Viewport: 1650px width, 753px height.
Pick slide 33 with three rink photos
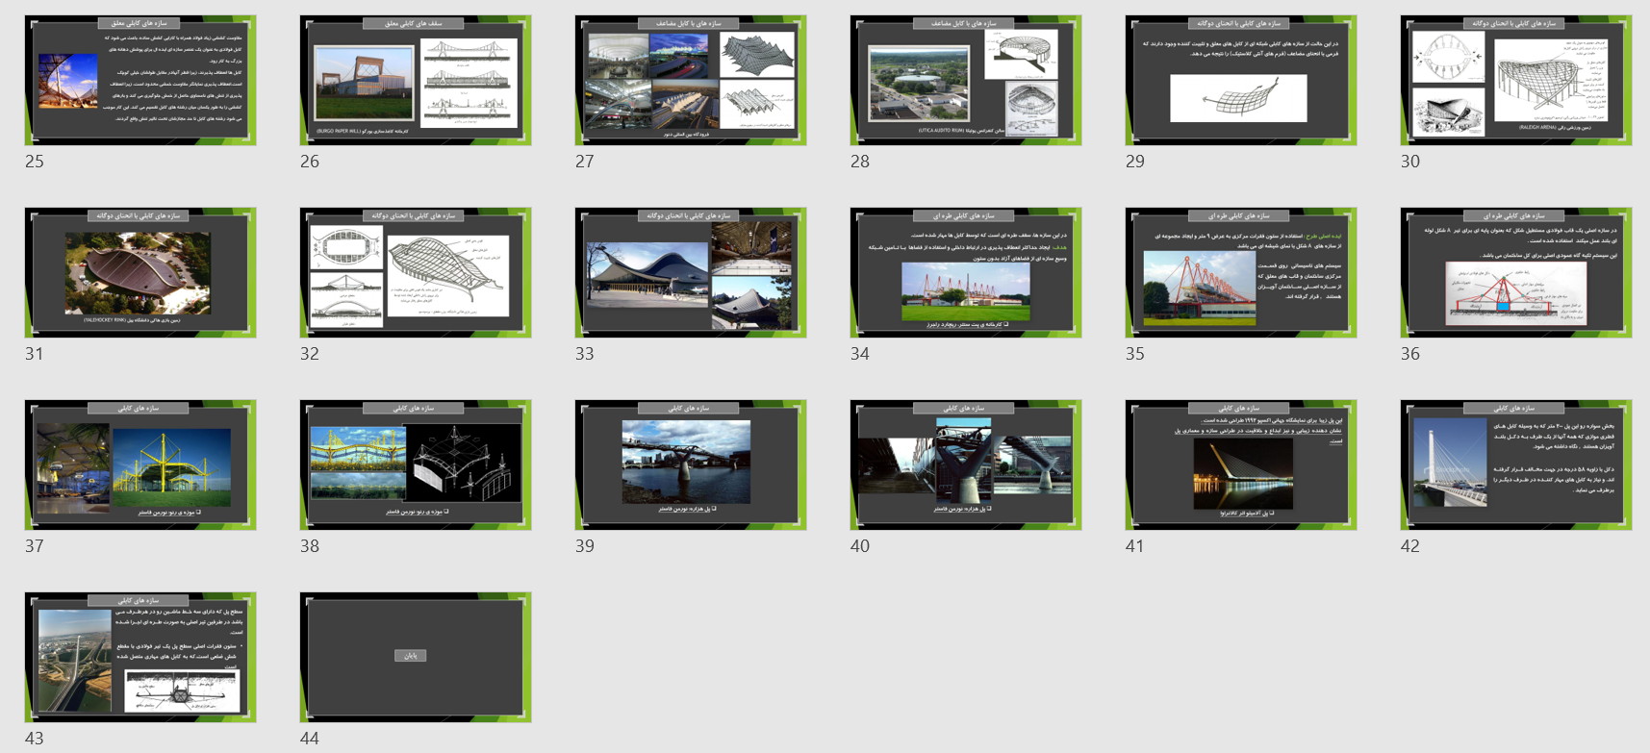(691, 273)
